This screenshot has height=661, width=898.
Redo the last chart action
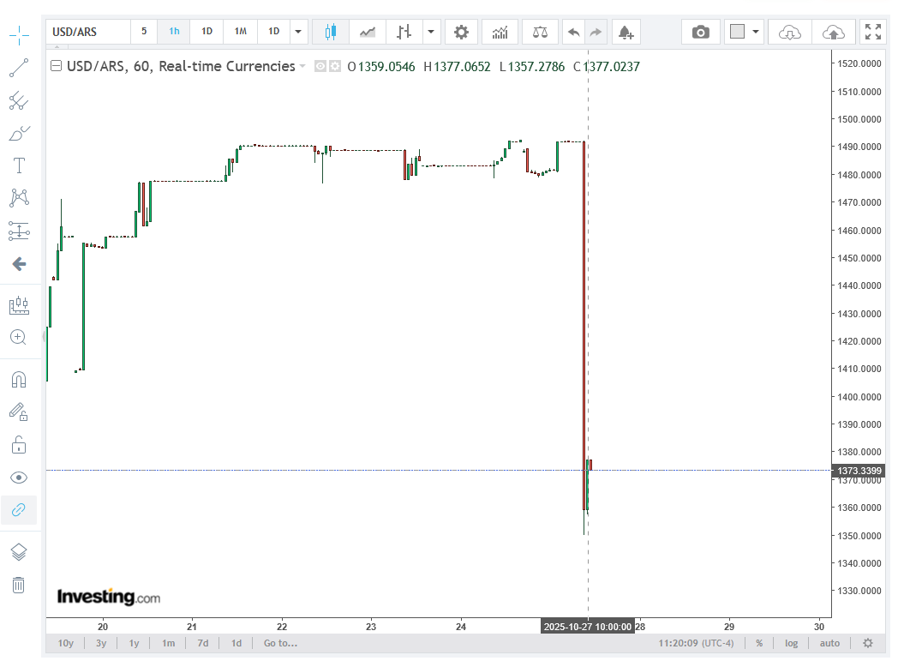(596, 32)
